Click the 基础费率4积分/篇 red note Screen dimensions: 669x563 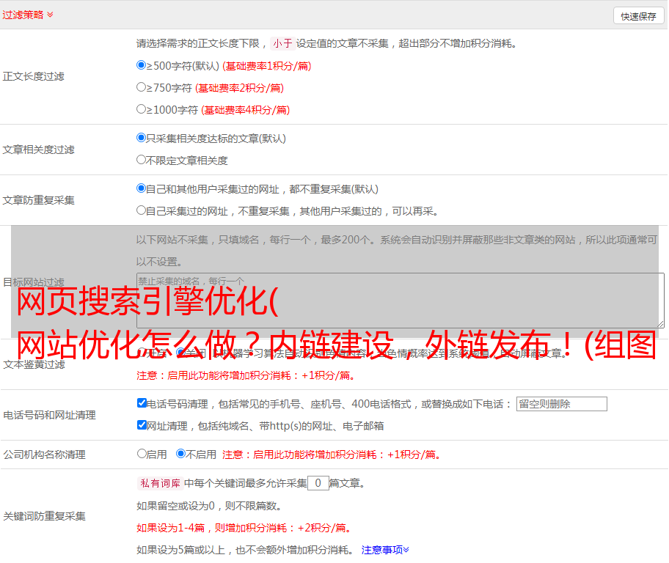pos(246,110)
